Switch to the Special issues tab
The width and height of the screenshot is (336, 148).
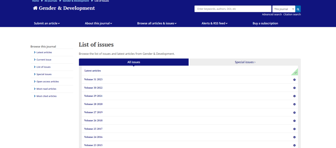(x=245, y=62)
